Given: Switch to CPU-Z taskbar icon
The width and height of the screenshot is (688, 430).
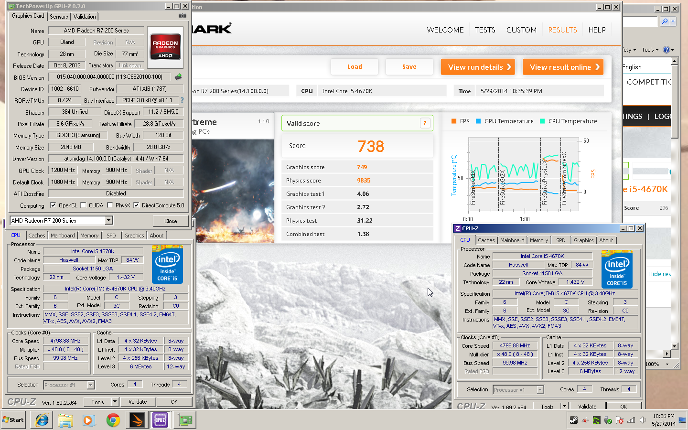Looking at the screenshot, I should pos(160,420).
